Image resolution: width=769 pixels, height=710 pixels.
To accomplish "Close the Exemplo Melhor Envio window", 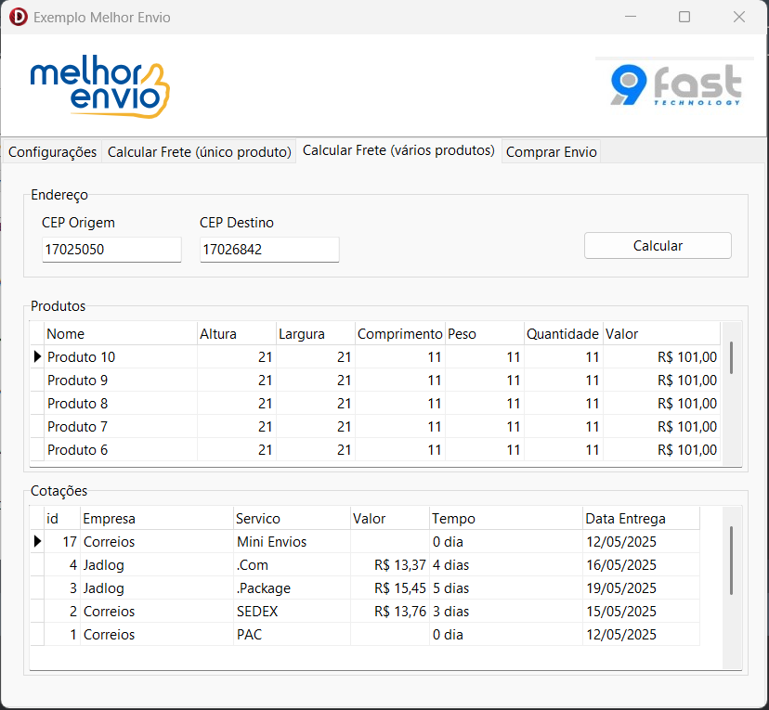I will (x=739, y=17).
